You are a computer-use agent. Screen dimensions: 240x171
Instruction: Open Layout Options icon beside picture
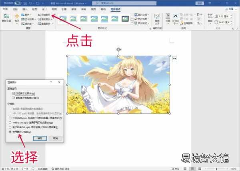pos(174,58)
